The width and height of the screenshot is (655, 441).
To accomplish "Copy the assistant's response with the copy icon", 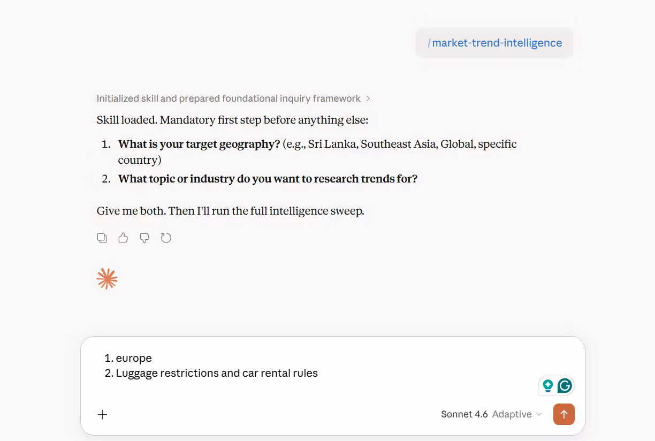I will 102,238.
